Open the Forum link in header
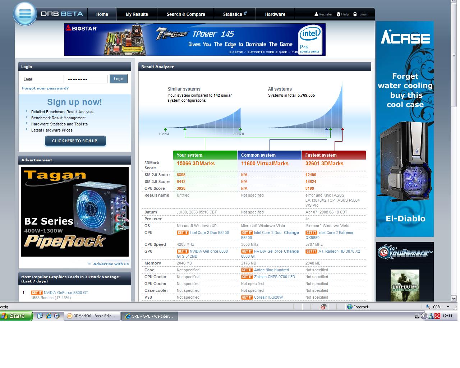The width and height of the screenshot is (460, 368). (363, 14)
